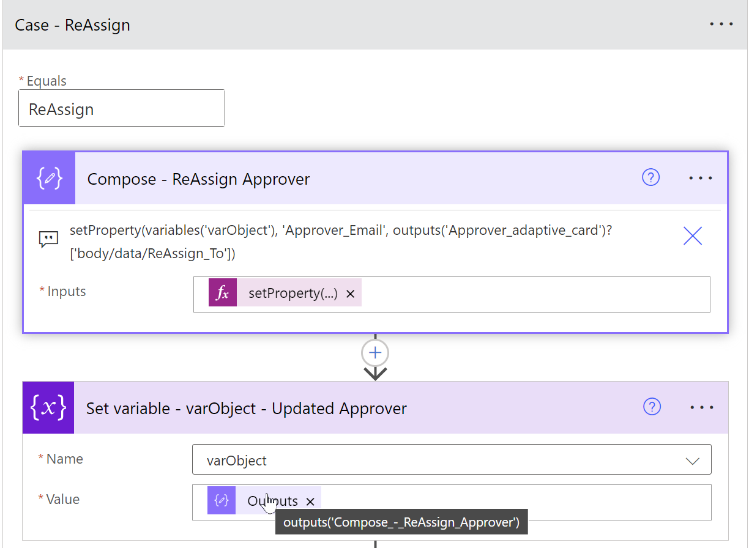Dismiss the expression preview with the X
The height and width of the screenshot is (548, 749).
692,235
